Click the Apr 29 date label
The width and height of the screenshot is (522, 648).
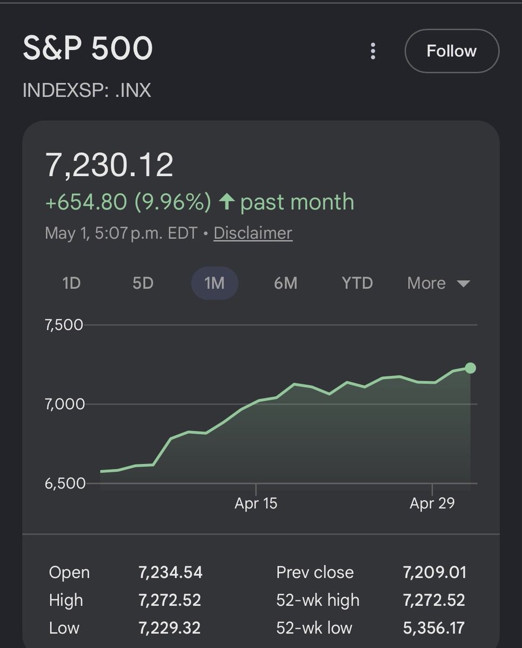(432, 504)
